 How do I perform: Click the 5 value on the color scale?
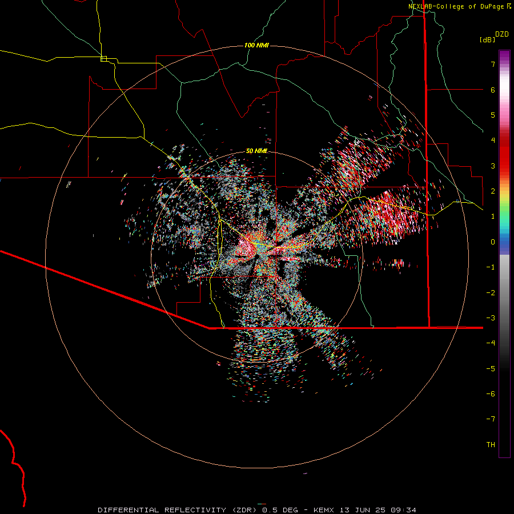[x=493, y=115]
